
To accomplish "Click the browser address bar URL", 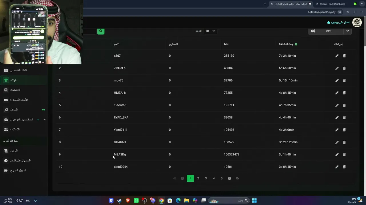I will point(322,12).
